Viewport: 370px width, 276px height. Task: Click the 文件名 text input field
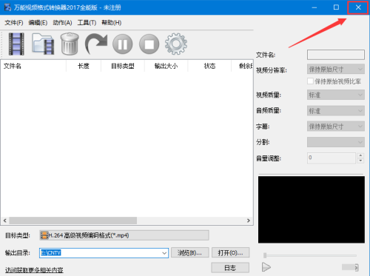[336, 55]
